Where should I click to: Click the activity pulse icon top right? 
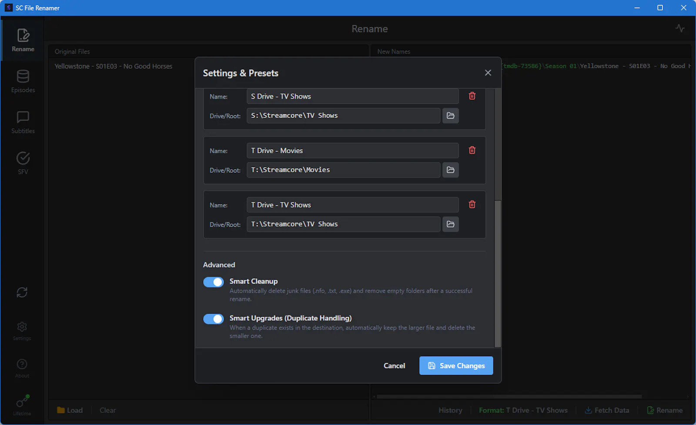(x=680, y=28)
